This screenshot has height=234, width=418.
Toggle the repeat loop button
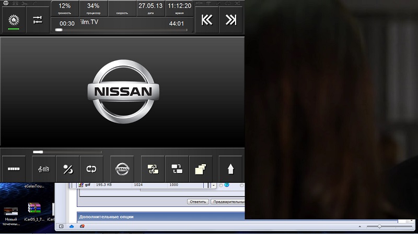pyautogui.click(x=91, y=169)
